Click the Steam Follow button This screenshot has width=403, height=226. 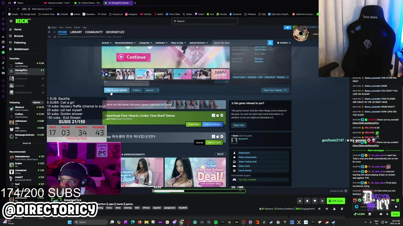coord(136,90)
